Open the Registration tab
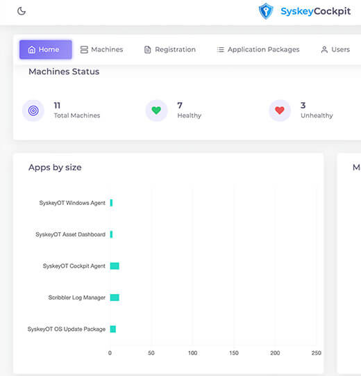361x376 pixels. click(170, 49)
